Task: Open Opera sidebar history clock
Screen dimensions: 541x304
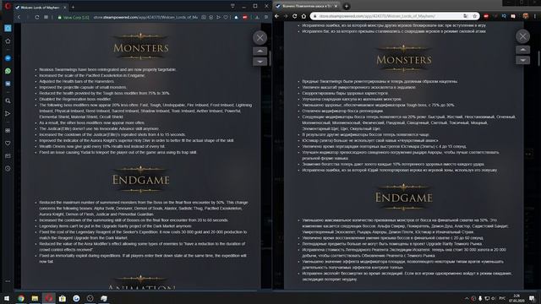Action: (x=8, y=169)
